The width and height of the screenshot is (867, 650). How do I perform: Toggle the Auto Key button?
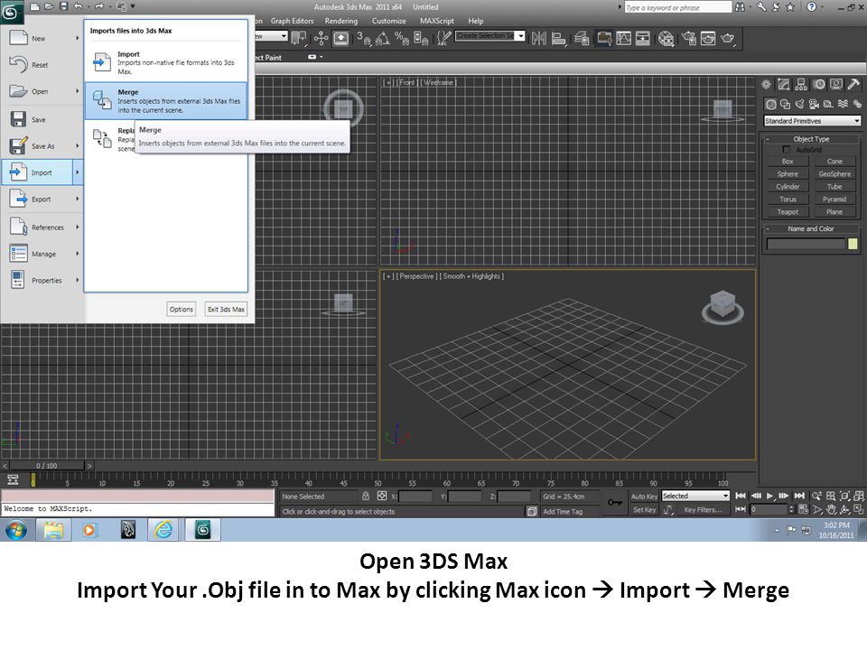(x=644, y=497)
